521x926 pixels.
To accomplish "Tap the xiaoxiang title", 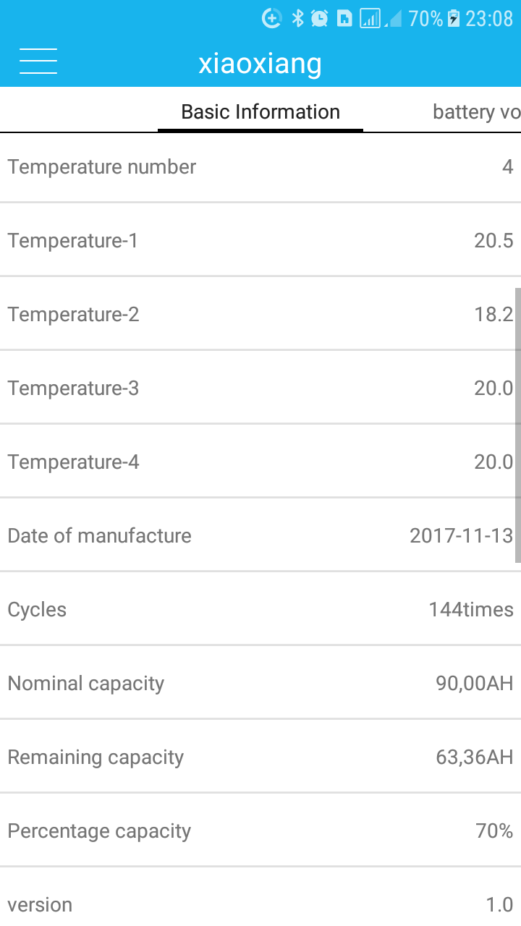I will click(260, 64).
